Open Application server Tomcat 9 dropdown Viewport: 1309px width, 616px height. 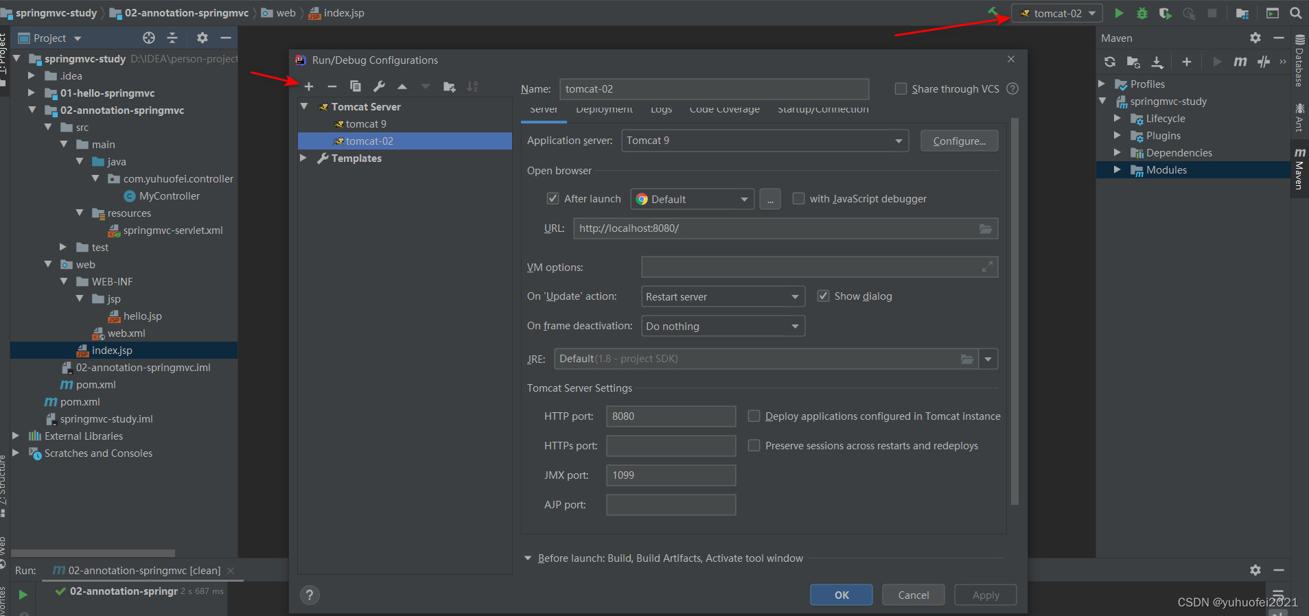click(x=765, y=141)
